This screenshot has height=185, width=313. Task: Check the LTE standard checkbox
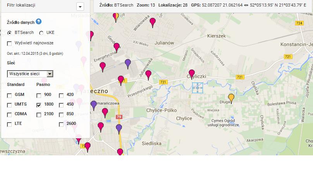(9, 124)
